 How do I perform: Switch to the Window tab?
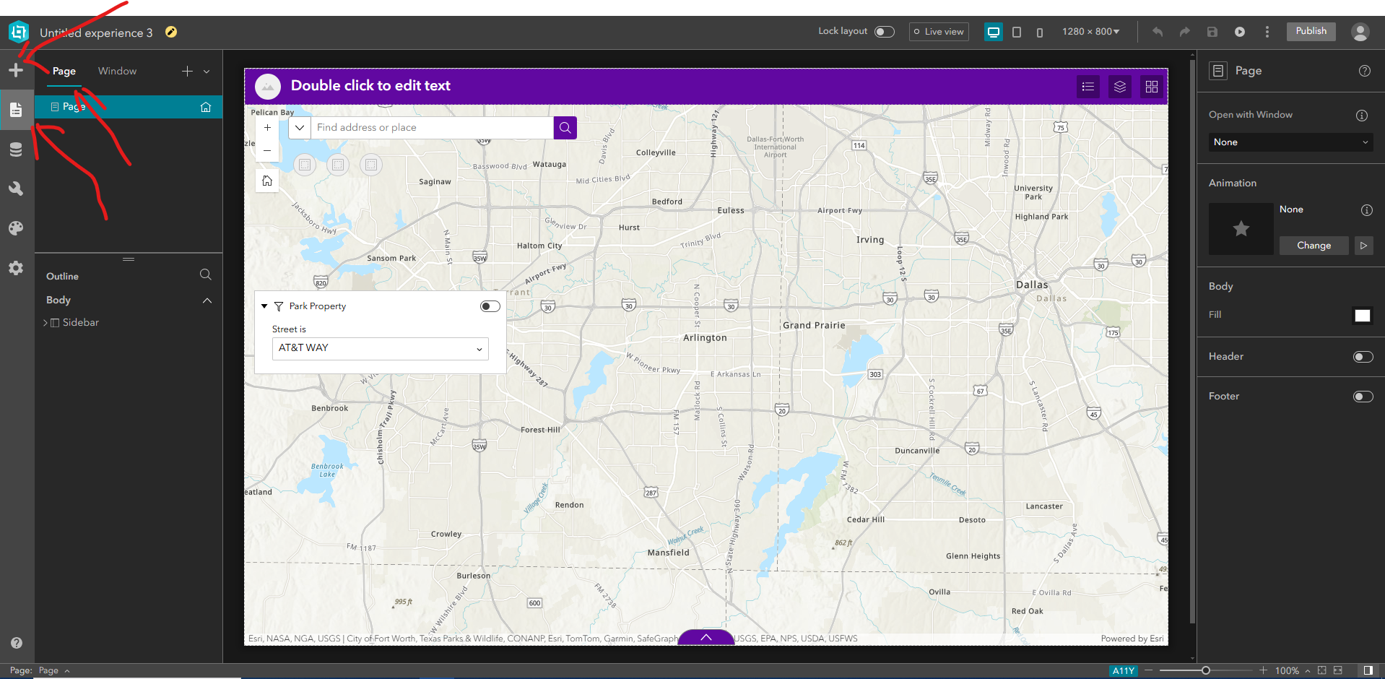(x=116, y=71)
